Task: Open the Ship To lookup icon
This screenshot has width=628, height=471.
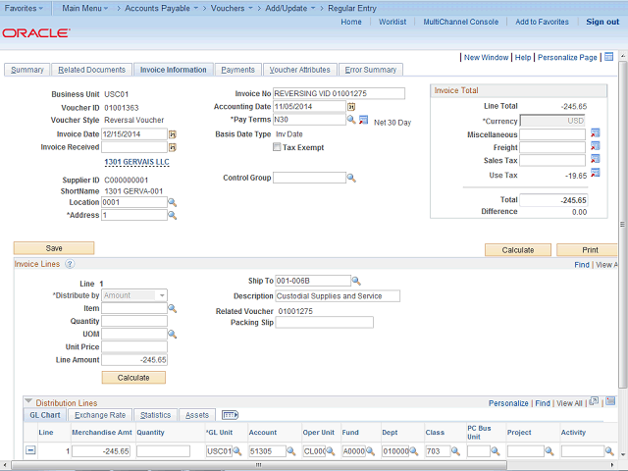Action: coord(356,281)
